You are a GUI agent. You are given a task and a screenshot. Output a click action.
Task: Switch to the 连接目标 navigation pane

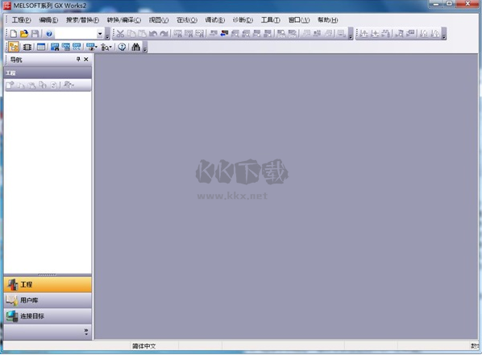point(48,316)
